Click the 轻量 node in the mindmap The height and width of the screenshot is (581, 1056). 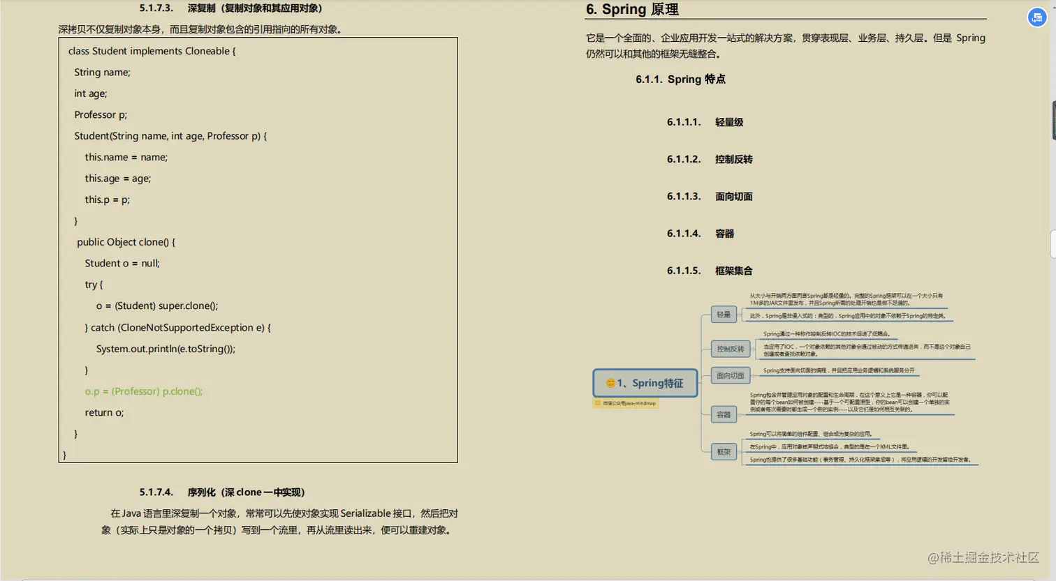click(x=723, y=315)
